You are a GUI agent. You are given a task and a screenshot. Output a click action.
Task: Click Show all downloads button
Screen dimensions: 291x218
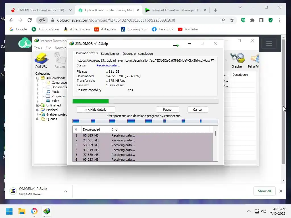click(264, 191)
